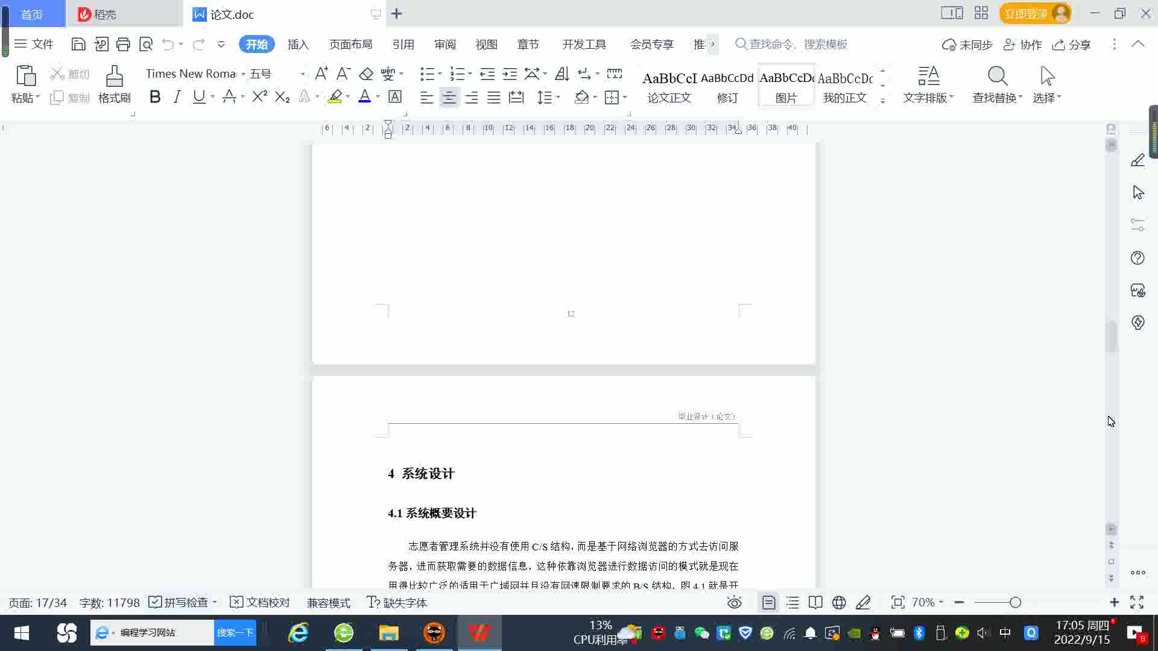
Task: Expand the font size dropdown (五号)
Action: pos(303,74)
